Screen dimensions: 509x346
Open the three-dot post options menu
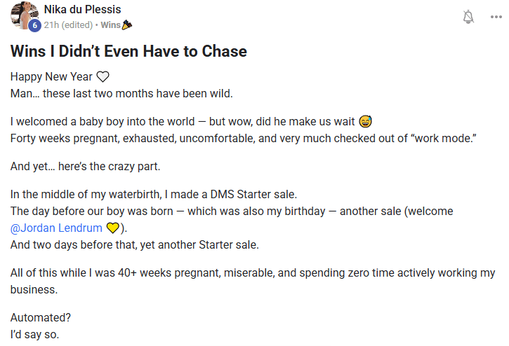coord(496,17)
